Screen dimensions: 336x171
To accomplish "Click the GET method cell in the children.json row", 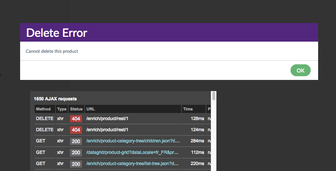I will click(45, 141).
